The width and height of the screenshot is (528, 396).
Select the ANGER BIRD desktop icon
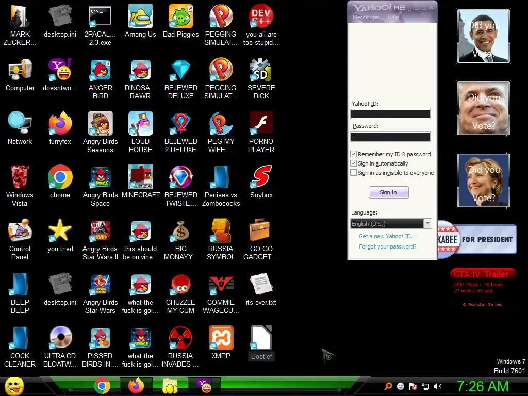[x=101, y=79]
